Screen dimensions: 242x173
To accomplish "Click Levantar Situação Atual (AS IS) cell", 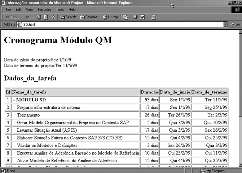I will coord(76,130).
